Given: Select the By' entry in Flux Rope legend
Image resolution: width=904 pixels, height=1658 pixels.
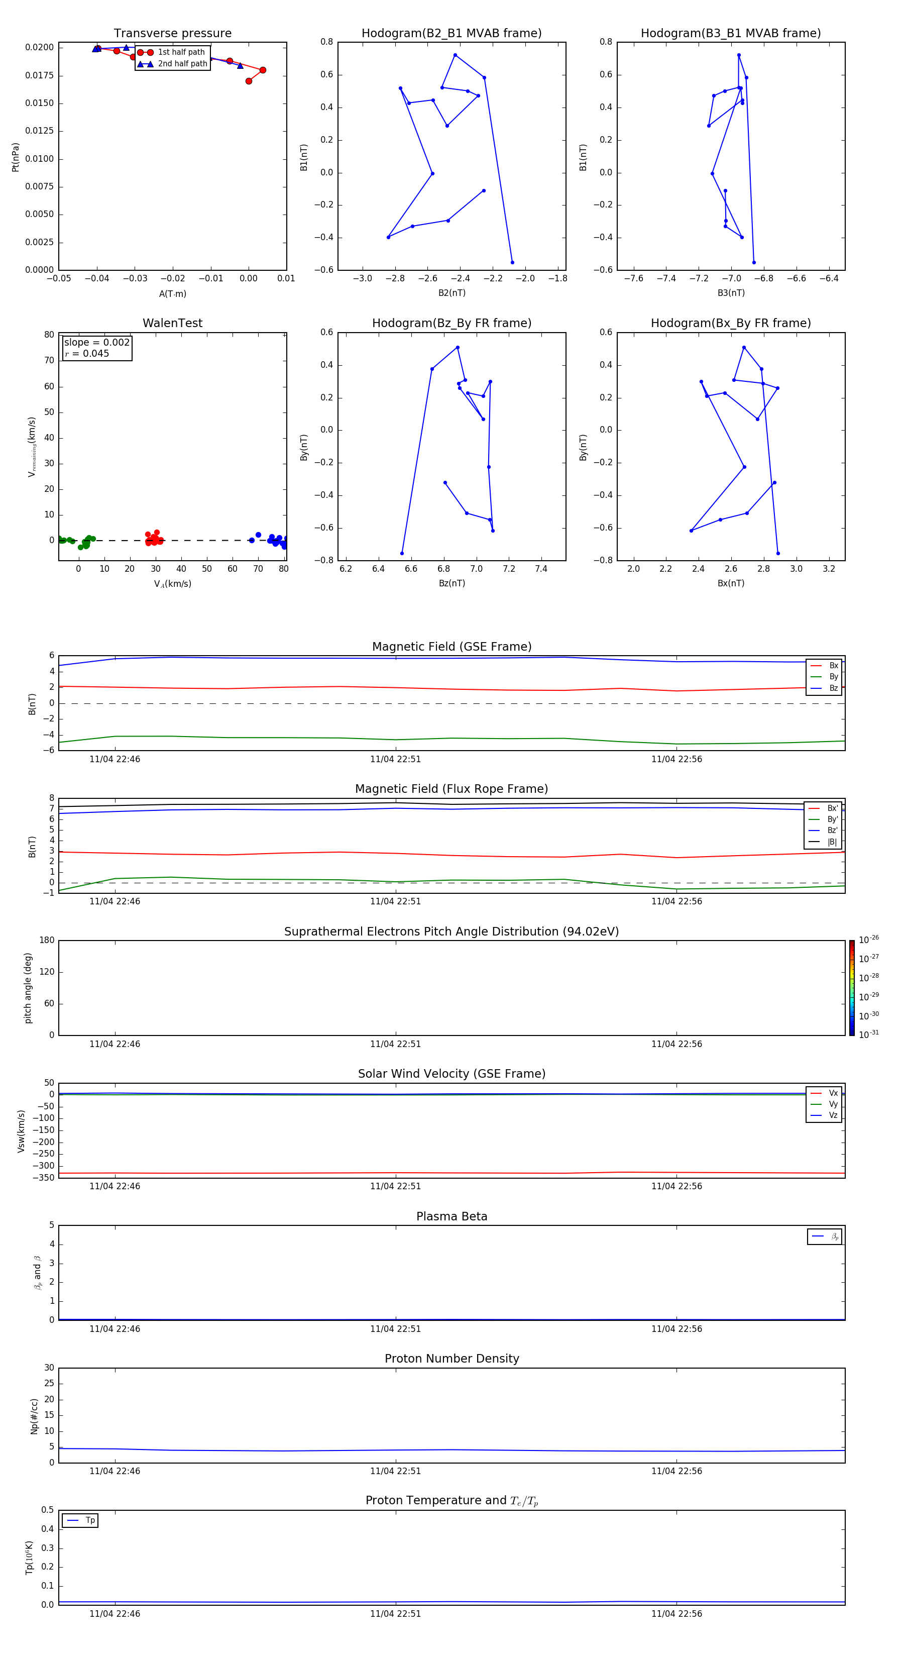Looking at the screenshot, I should click(823, 819).
